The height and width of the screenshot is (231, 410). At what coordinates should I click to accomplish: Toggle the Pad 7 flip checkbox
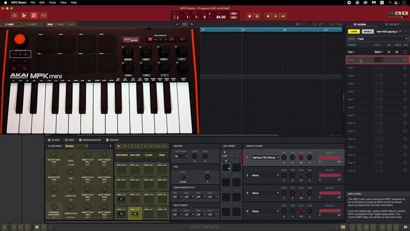click(405, 99)
